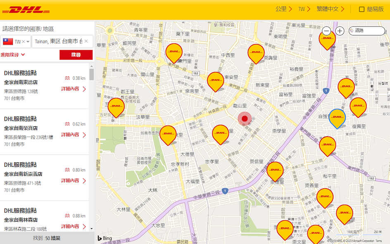The image size is (390, 244).
Task: Select the 全家台南新崇義店 store name
Action: [23, 174]
